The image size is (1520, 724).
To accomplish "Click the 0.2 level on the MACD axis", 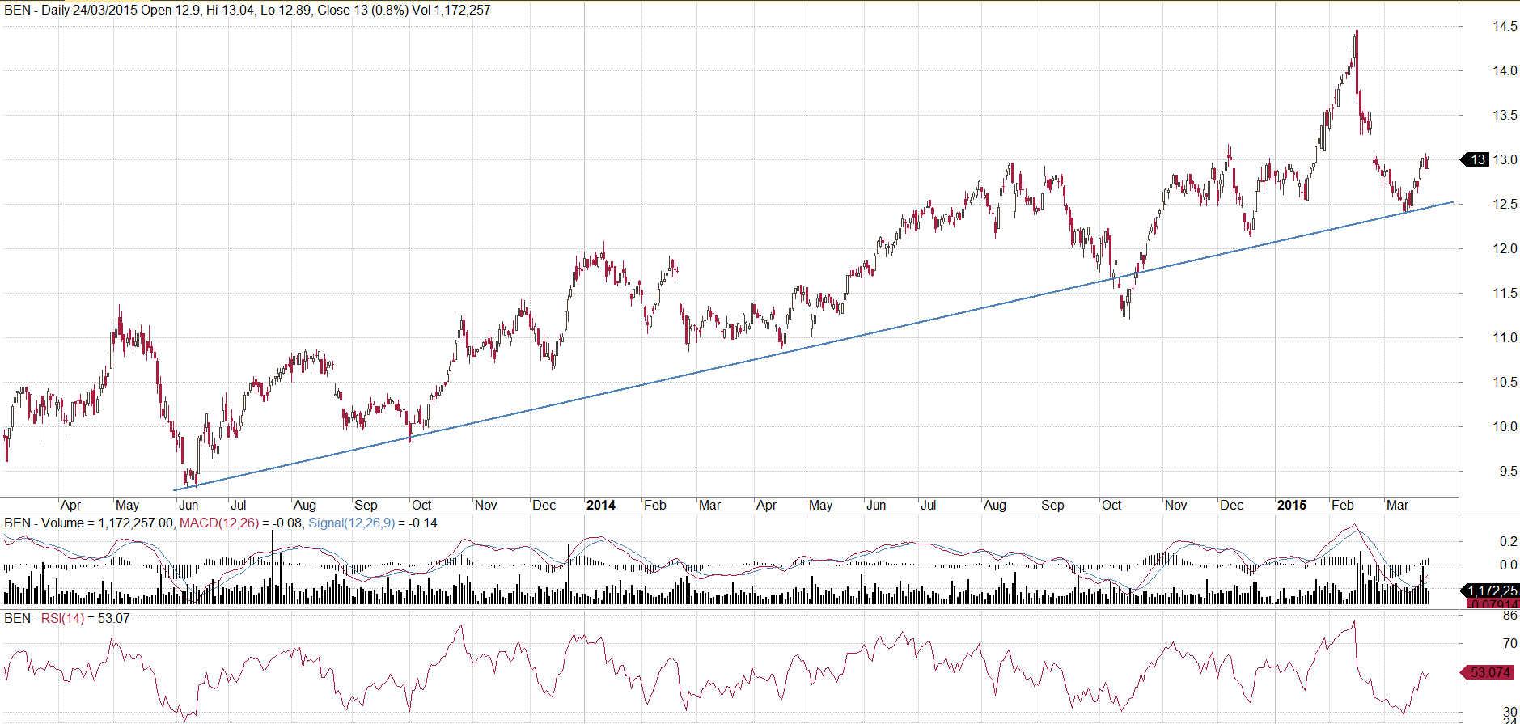I will click(1508, 541).
